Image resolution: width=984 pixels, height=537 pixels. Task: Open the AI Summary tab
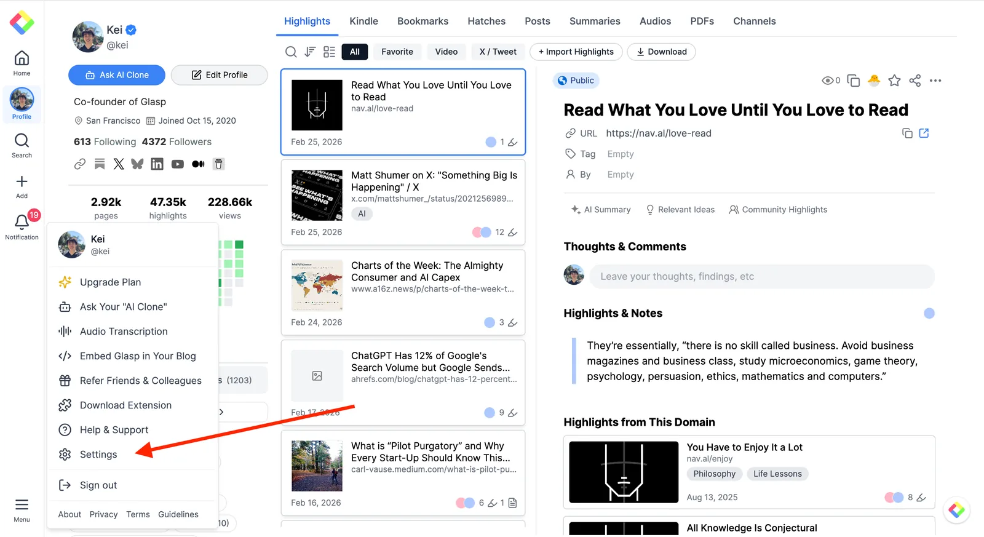(x=601, y=210)
